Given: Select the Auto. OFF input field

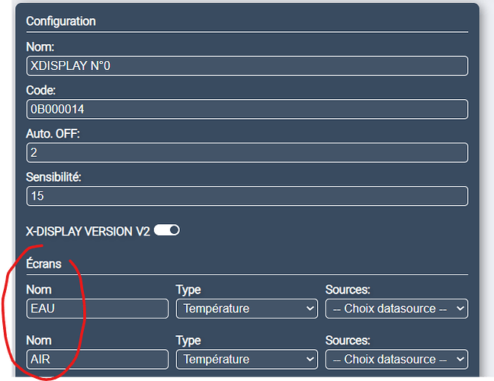Looking at the screenshot, I should [246, 152].
